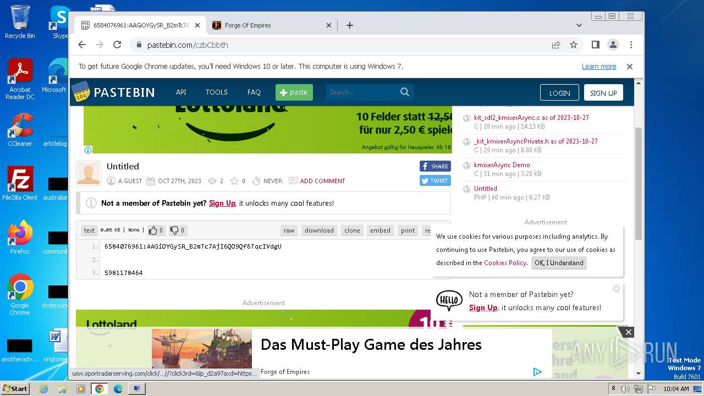The height and width of the screenshot is (396, 704).
Task: Open the tab search dropdown arrow
Action: click(x=579, y=25)
